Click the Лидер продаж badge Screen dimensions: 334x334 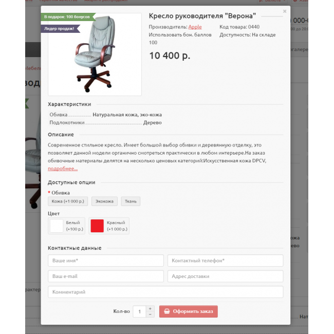click(x=61, y=29)
